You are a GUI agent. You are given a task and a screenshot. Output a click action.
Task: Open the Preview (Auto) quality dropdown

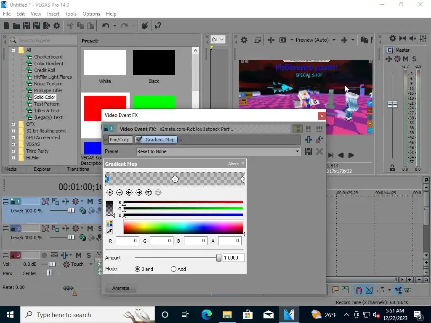(x=334, y=40)
